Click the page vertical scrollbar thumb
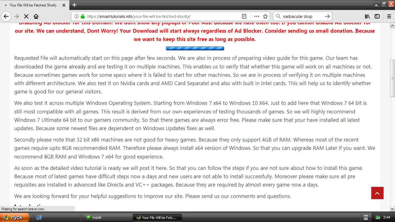 pos(392,78)
